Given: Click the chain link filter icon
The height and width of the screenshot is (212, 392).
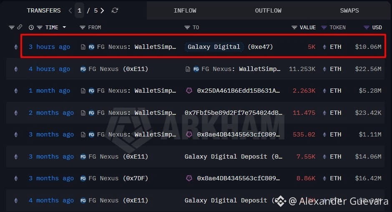Looking at the screenshot, I should pos(20,27).
